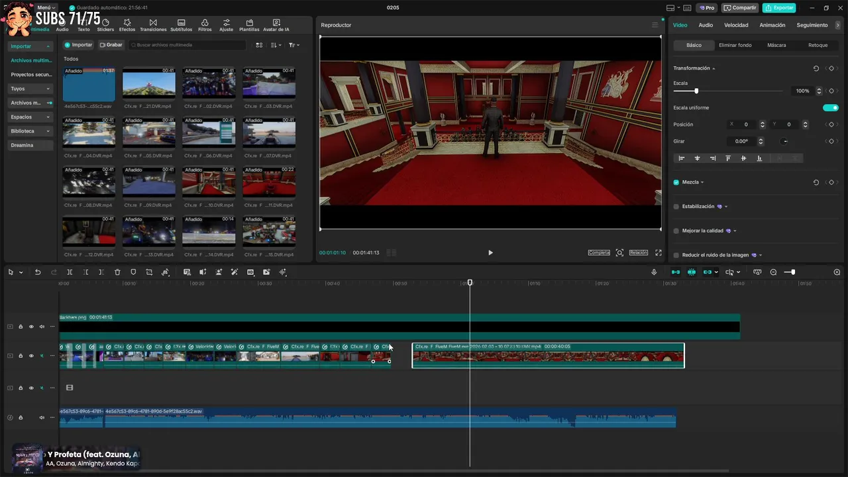Click the Importar media button
Viewport: 848px width, 477px height.
[x=78, y=45]
